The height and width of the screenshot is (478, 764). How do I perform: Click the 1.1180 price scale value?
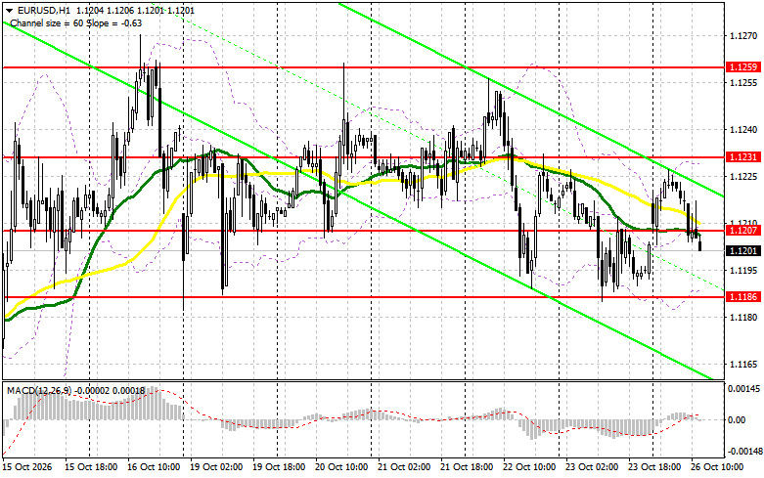(x=743, y=318)
